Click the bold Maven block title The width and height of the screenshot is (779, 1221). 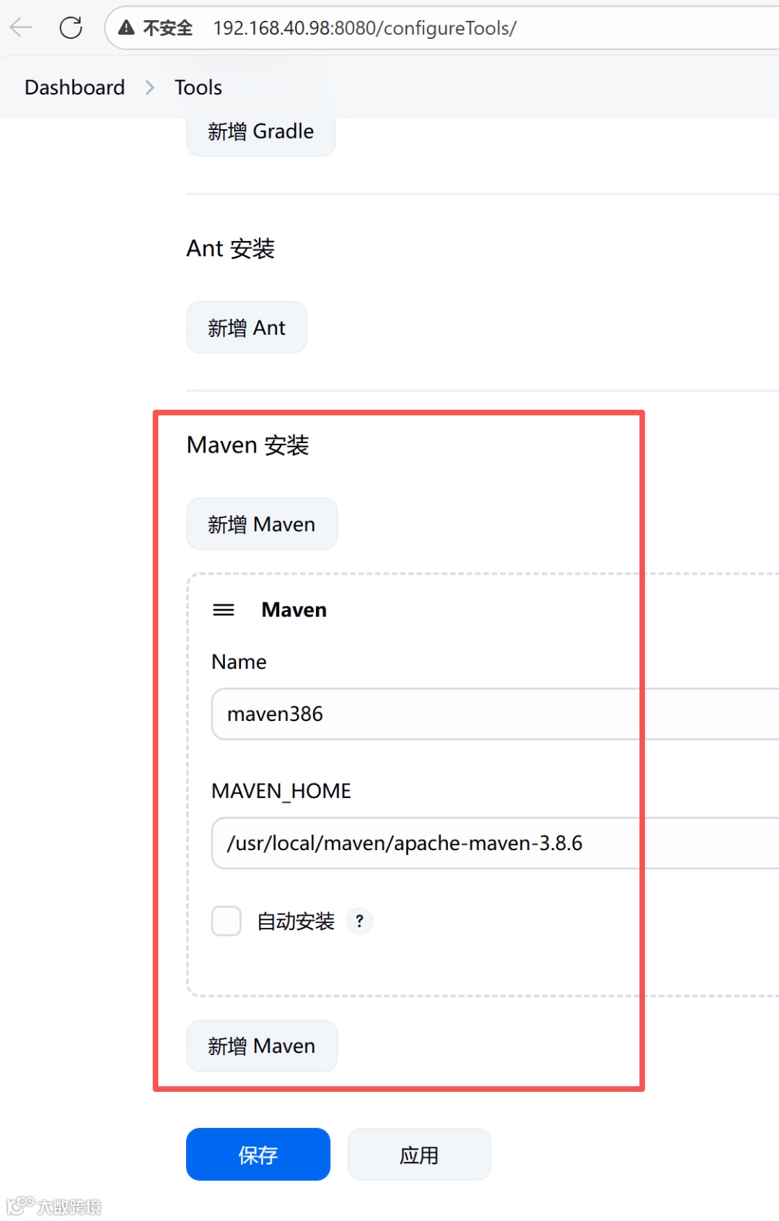294,610
